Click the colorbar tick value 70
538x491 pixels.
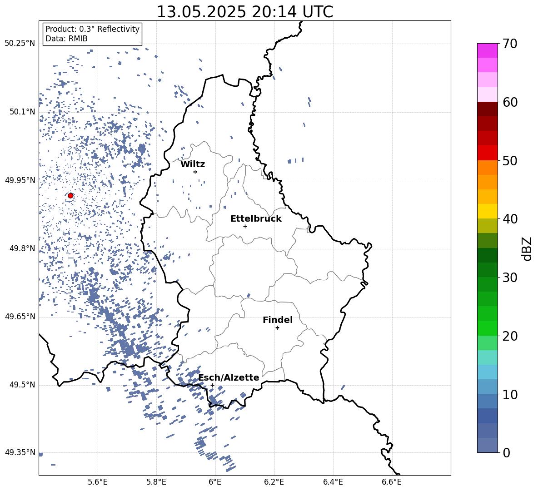pos(510,44)
